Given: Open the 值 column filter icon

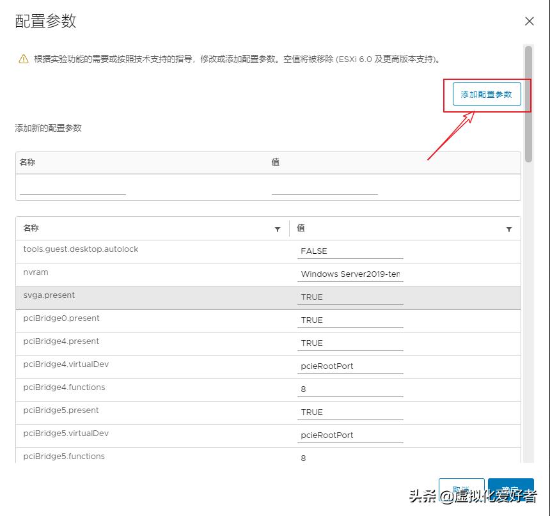Looking at the screenshot, I should tap(509, 228).
